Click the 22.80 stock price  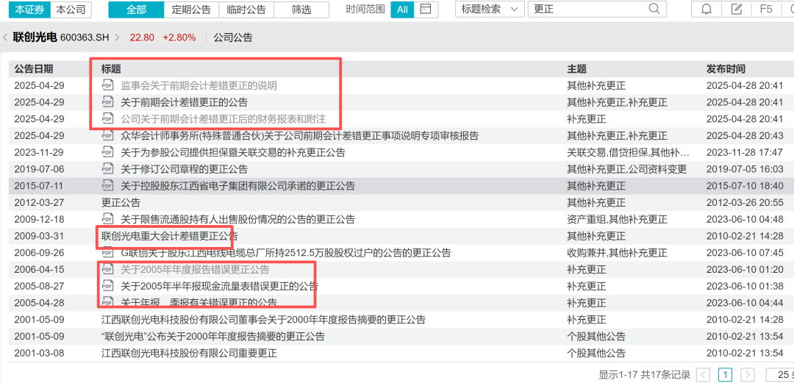(141, 37)
